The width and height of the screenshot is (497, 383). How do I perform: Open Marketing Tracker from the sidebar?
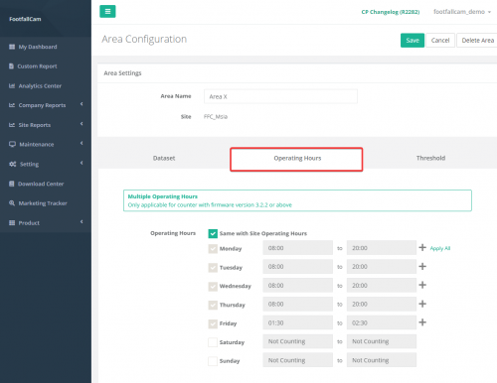43,203
